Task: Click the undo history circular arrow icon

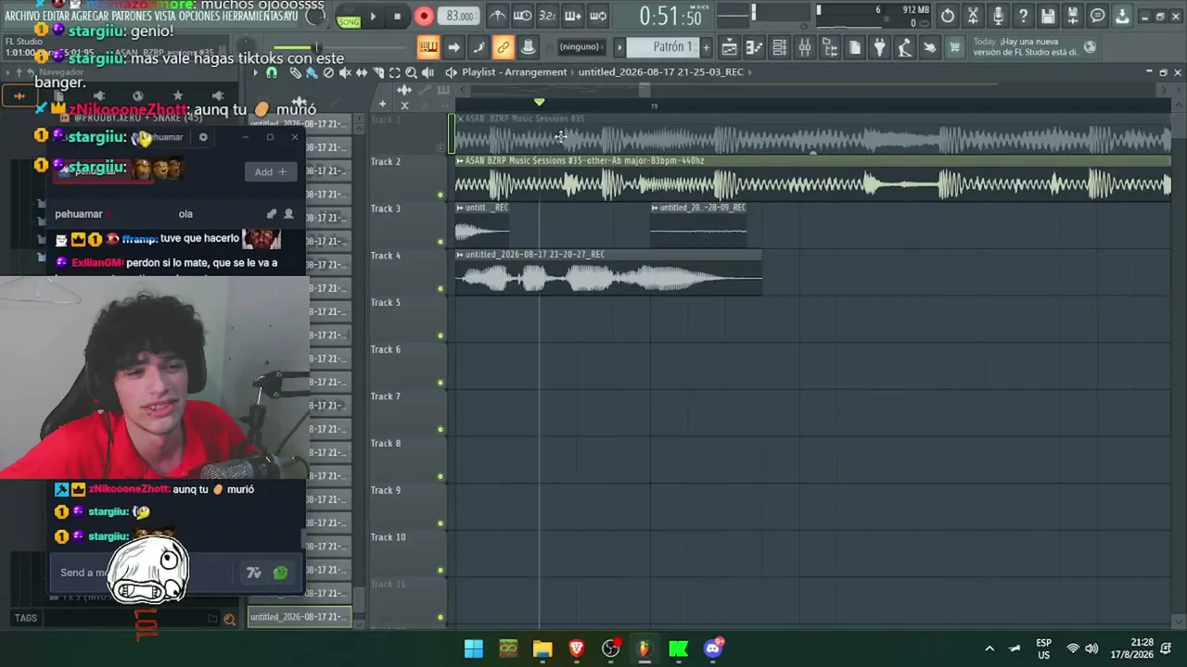Action: [948, 16]
